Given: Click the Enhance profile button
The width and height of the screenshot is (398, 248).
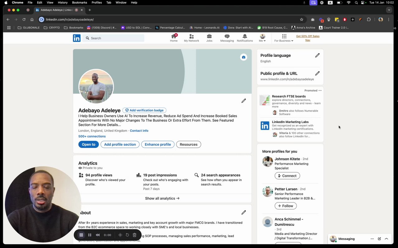Looking at the screenshot, I should pos(158,144).
